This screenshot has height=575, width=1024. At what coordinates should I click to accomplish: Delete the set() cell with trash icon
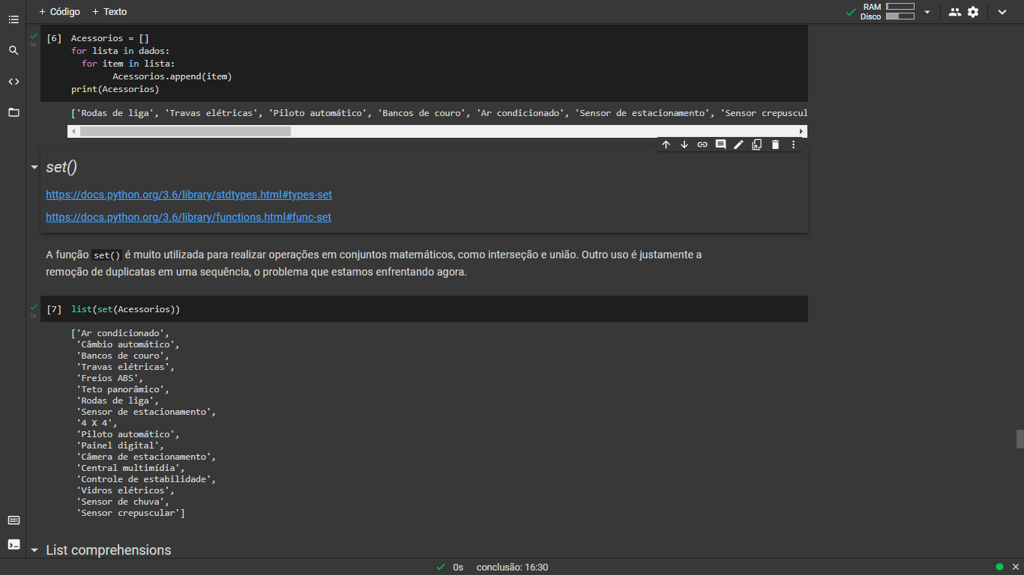775,144
